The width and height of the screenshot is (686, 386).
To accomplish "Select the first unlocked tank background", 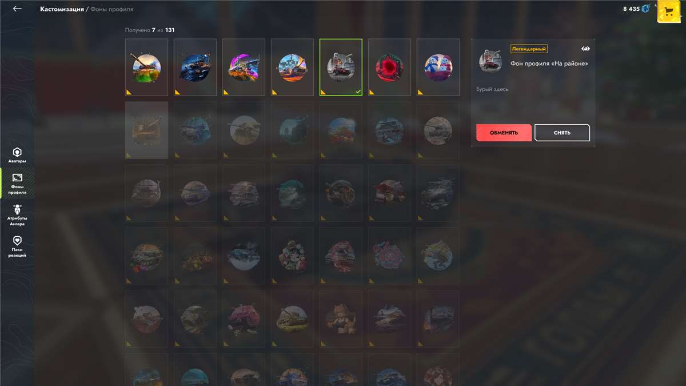I will coord(146,67).
